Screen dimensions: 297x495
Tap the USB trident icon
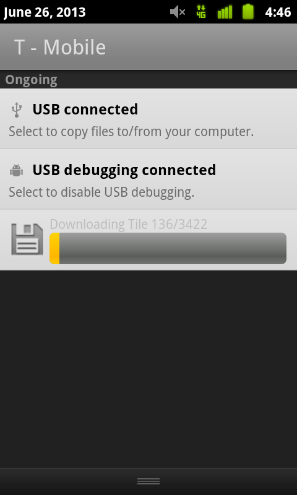tap(17, 110)
